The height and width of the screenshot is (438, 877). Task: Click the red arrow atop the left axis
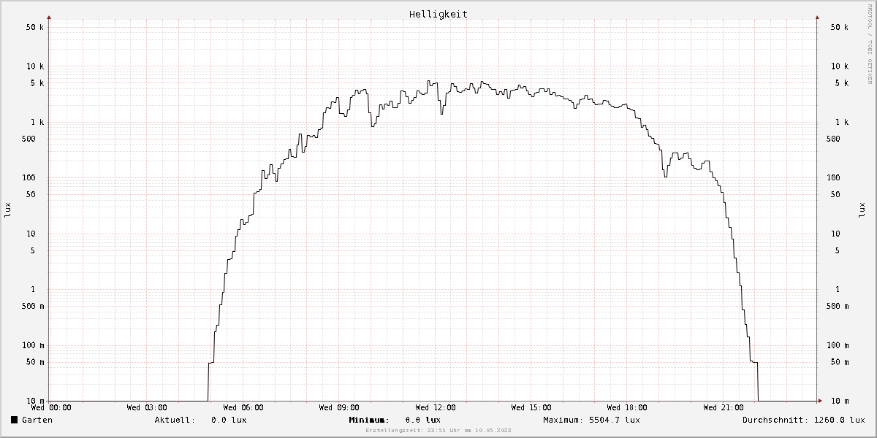49,16
